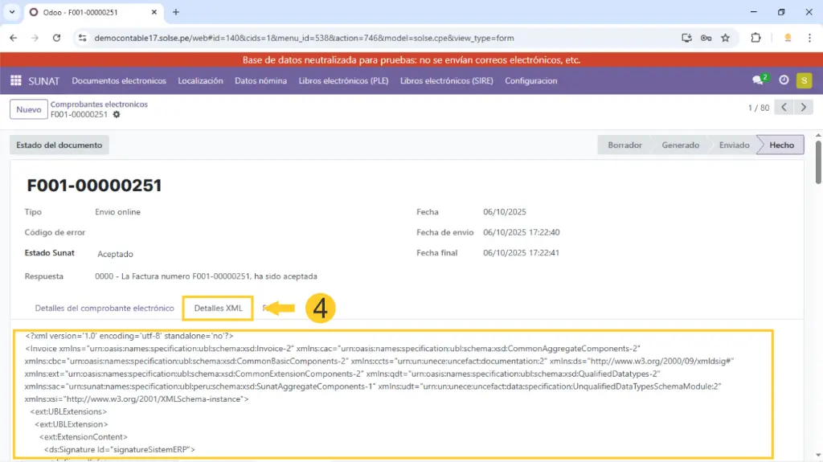Open the record actions gear icon
The height and width of the screenshot is (462, 823).
click(117, 115)
